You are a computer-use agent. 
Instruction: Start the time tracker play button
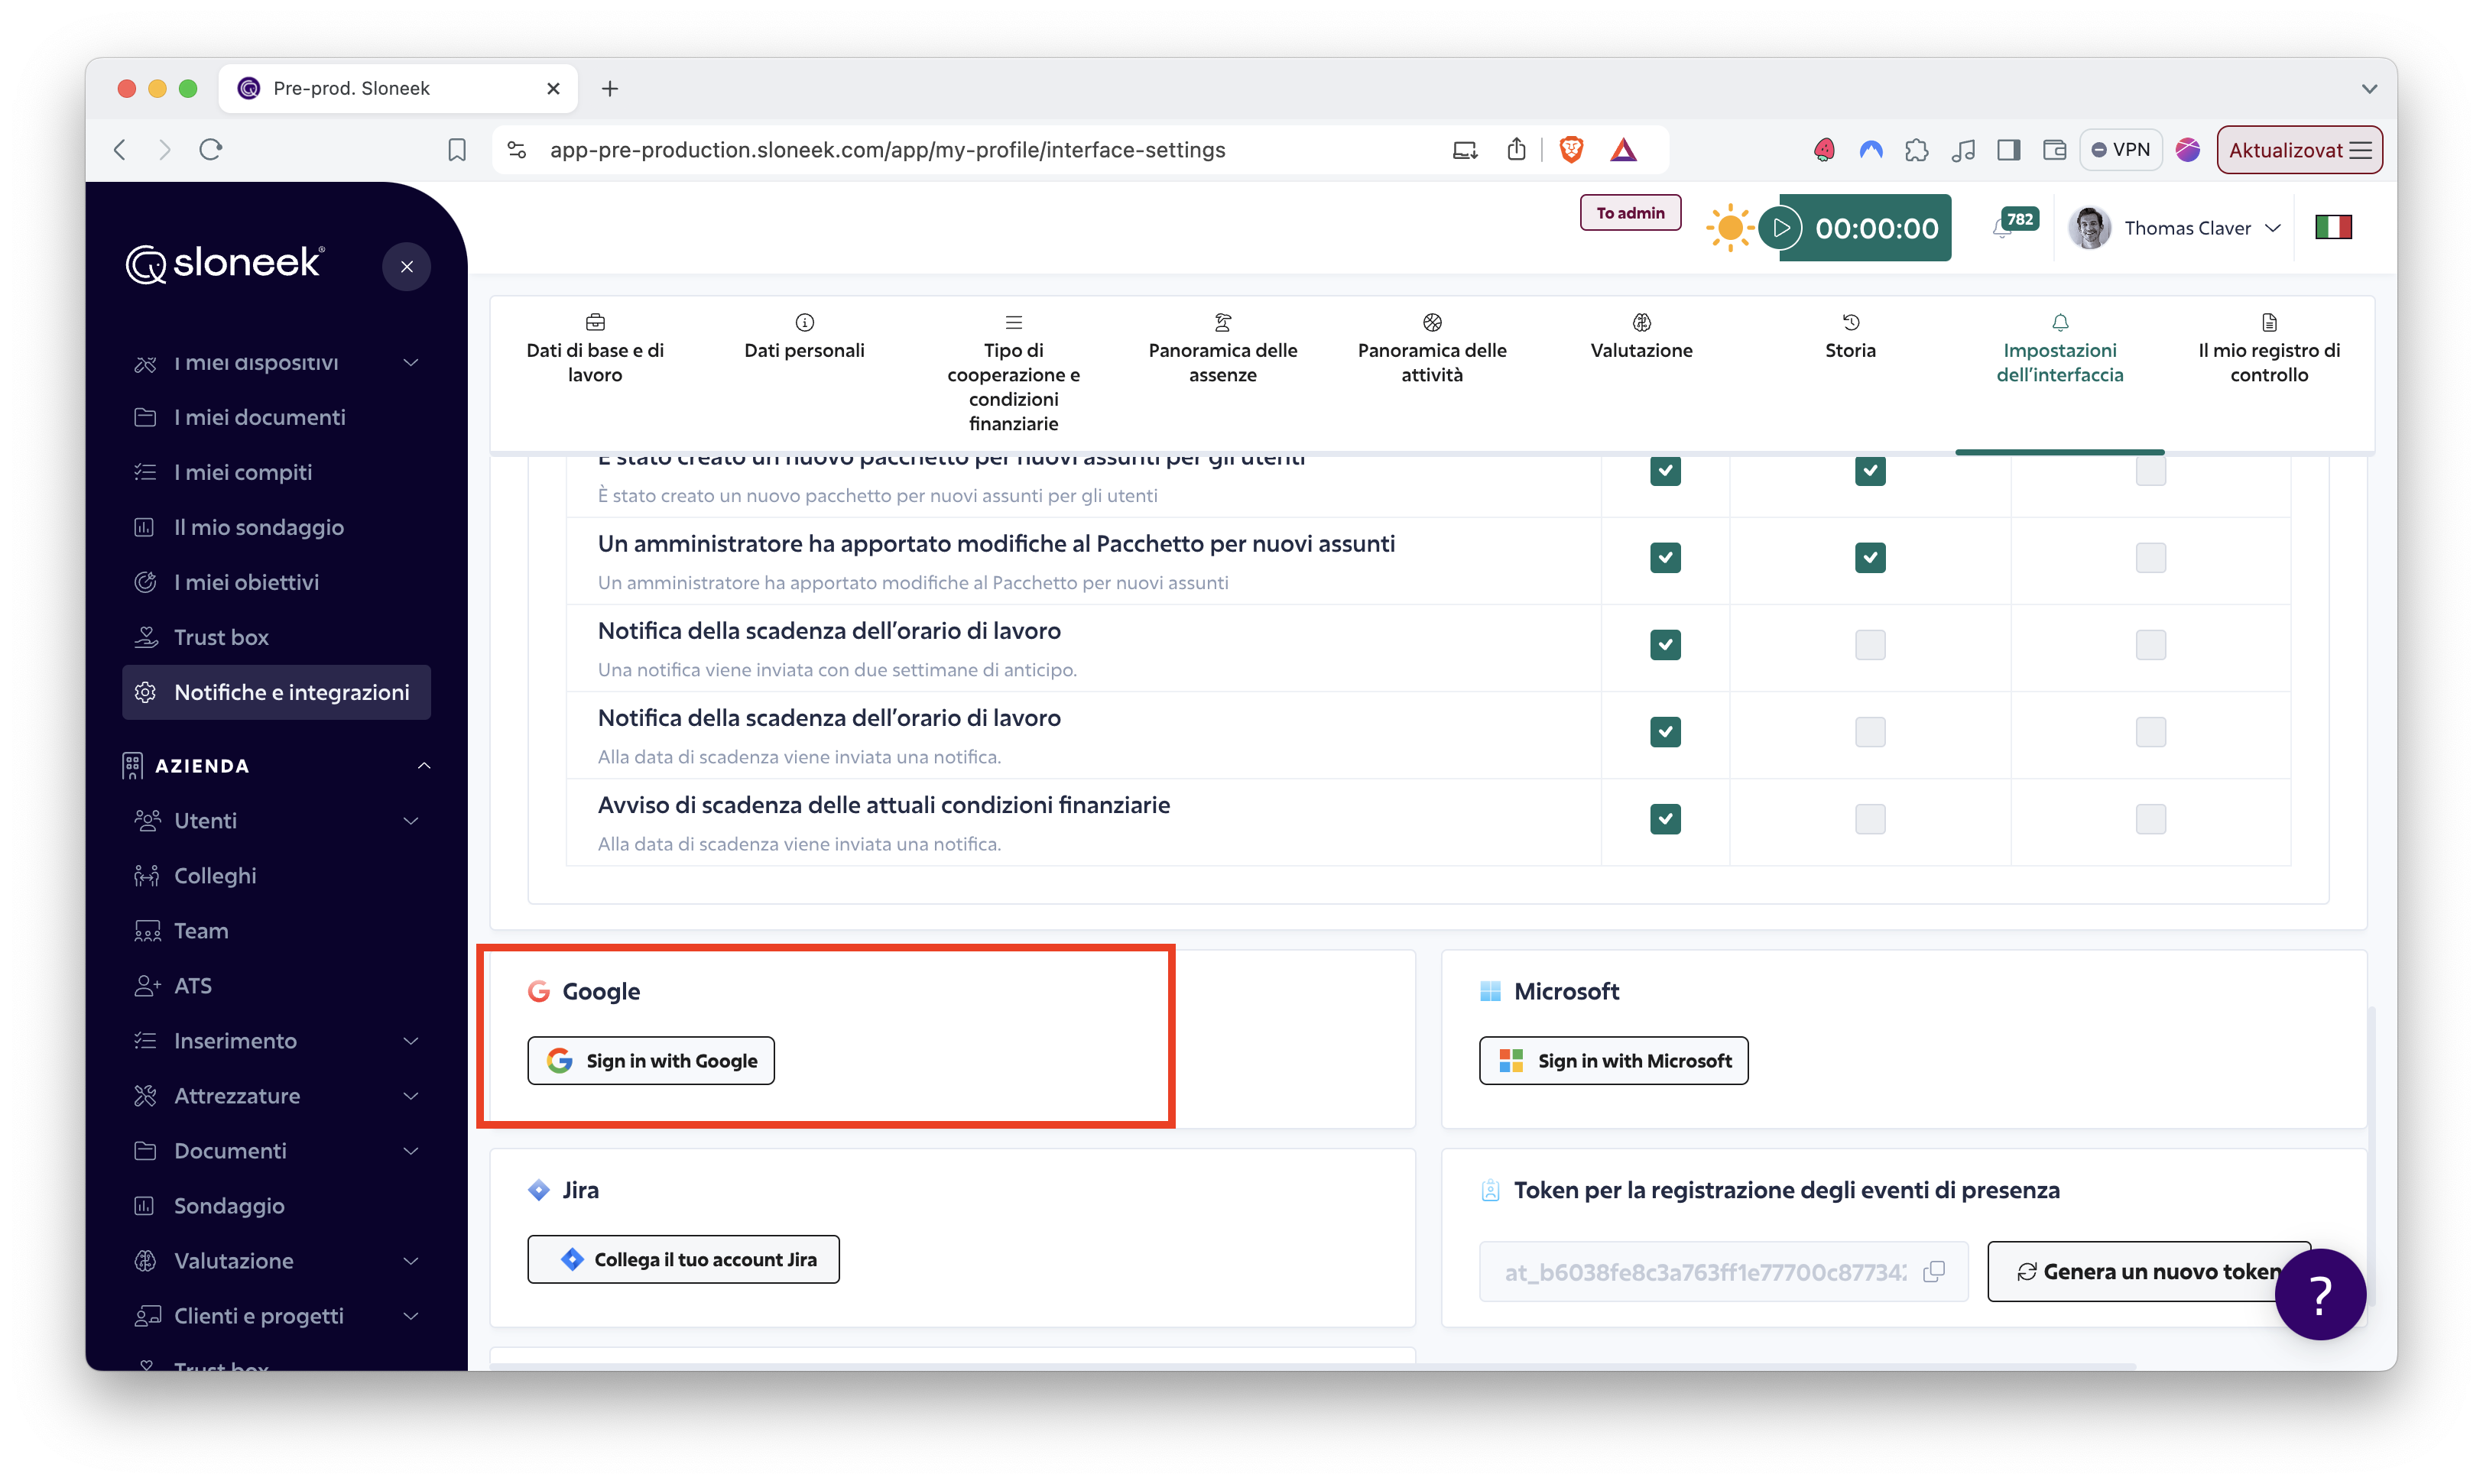click(x=1780, y=228)
